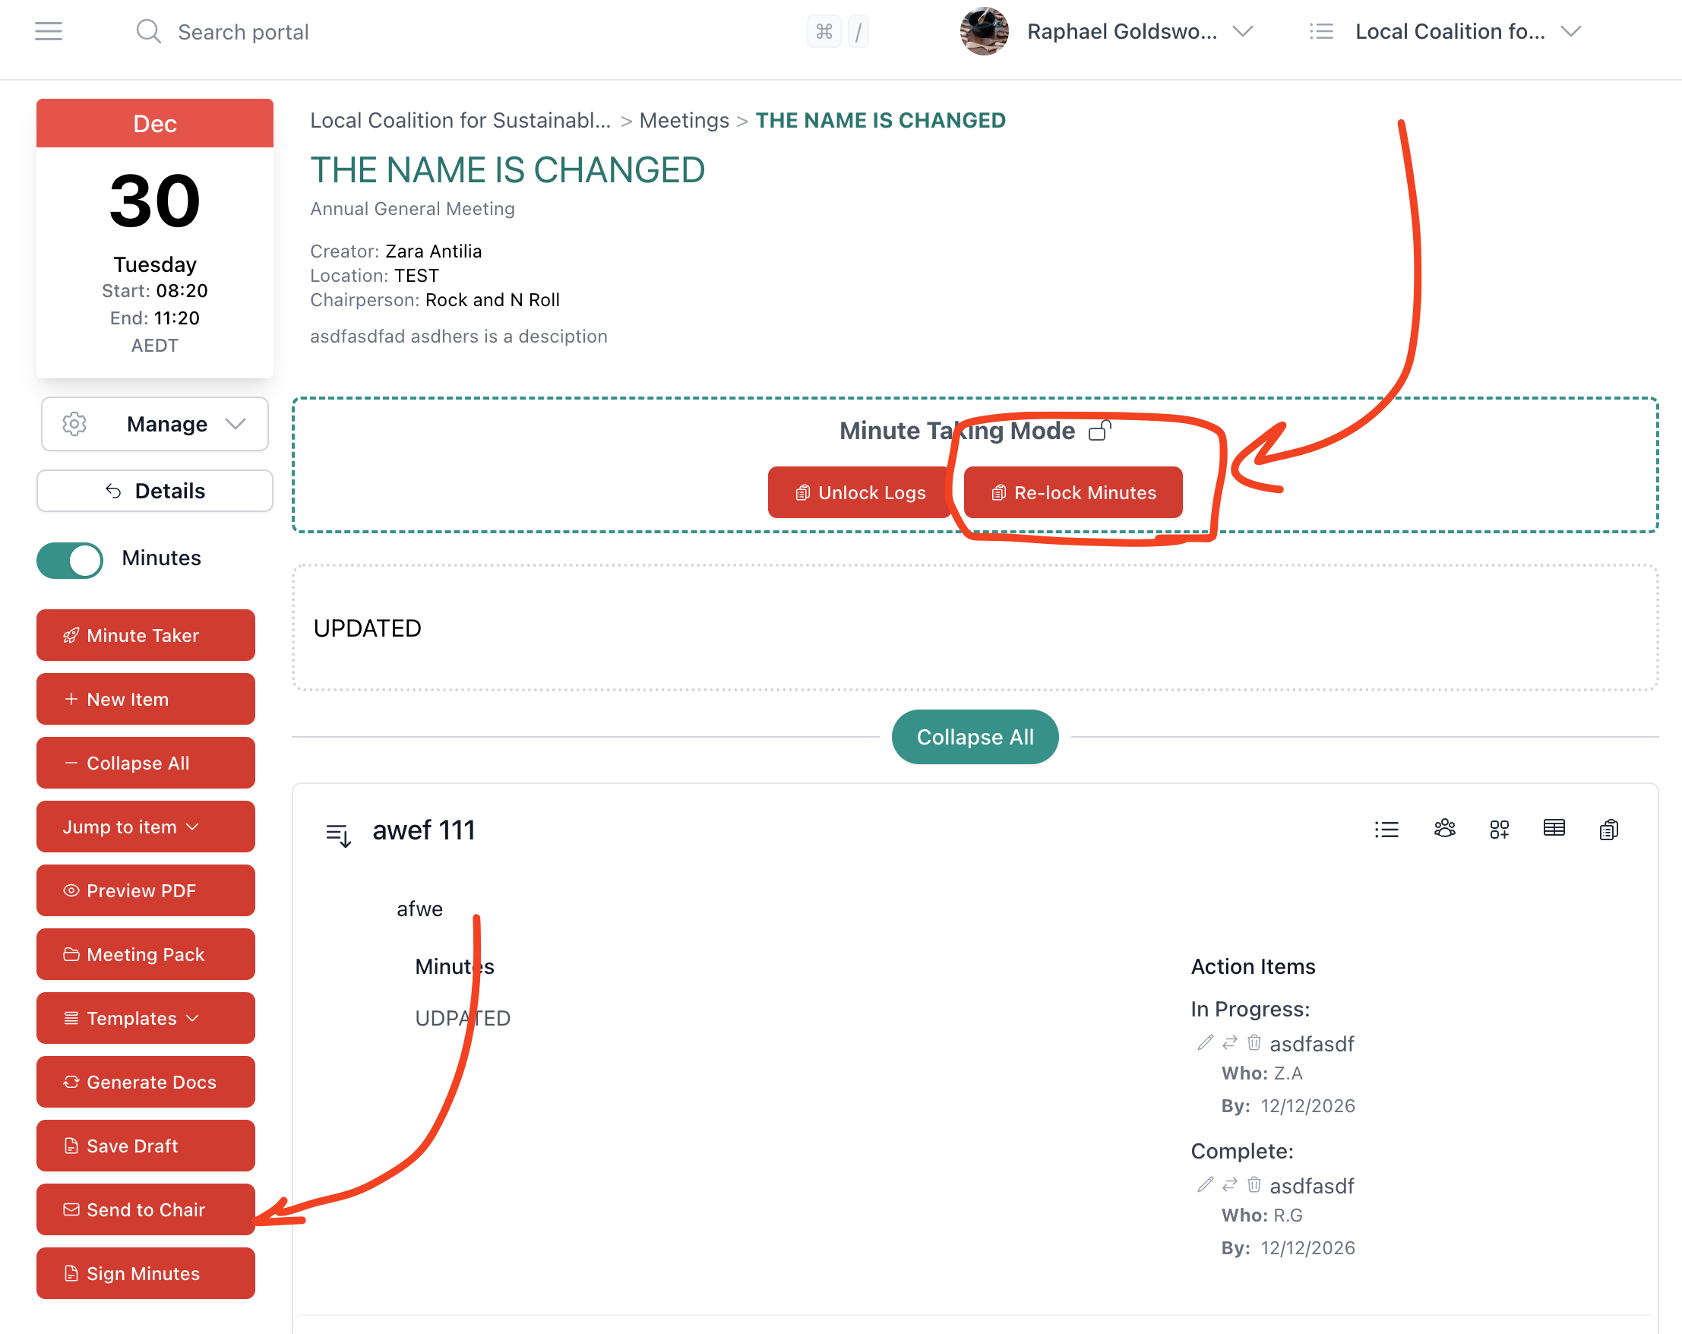The width and height of the screenshot is (1682, 1334).
Task: Click the hamburger menu icon
Action: (49, 31)
